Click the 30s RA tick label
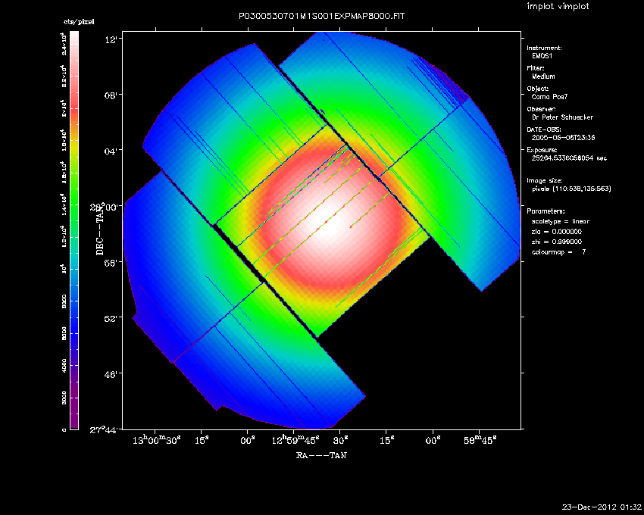The image size is (644, 515). (x=340, y=440)
